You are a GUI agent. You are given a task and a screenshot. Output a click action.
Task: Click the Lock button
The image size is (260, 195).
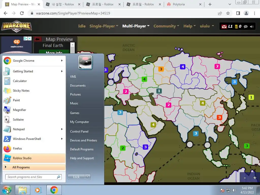pyautogui.click(x=76, y=177)
